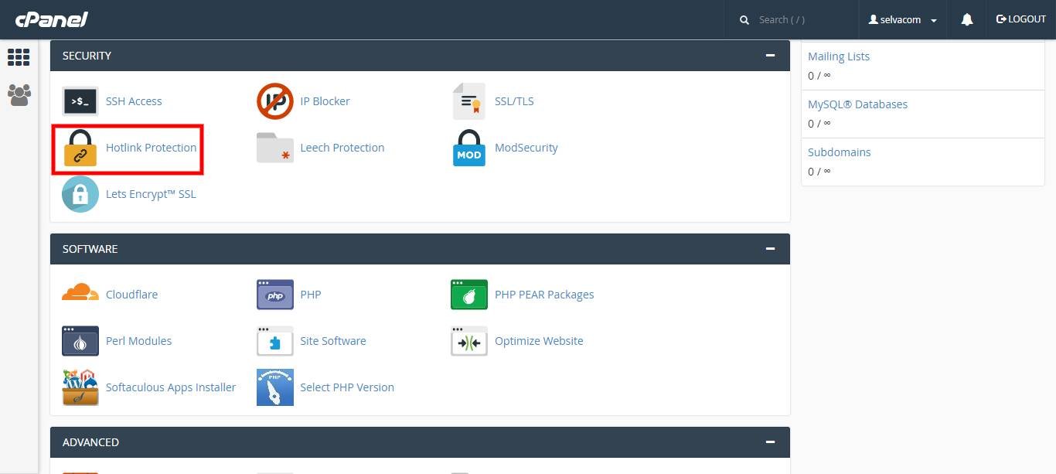
Task: Open the Select PHP Version icon
Action: click(275, 387)
